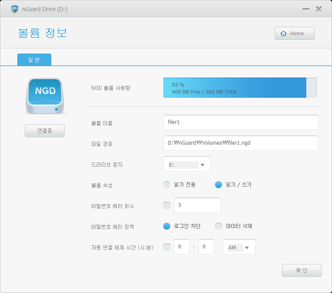
Task: Select the 로그인 차단 policy option
Action: coord(167,226)
